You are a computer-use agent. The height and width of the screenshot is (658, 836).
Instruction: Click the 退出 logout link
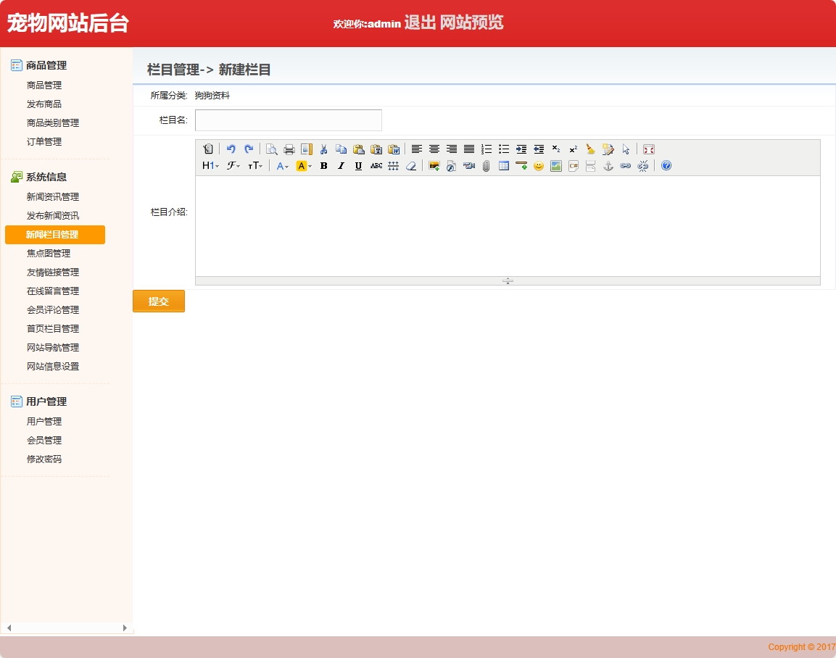tap(420, 23)
